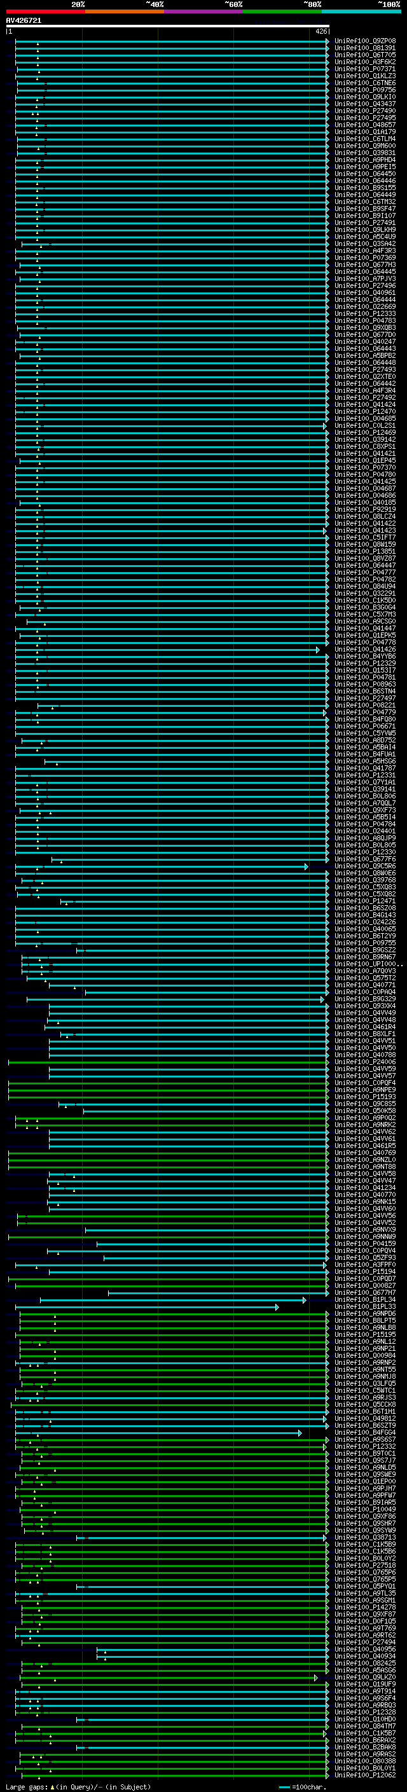Select hit label UniRef100_Q00984
The height and width of the screenshot is (1792, 407).
click(x=364, y=1355)
